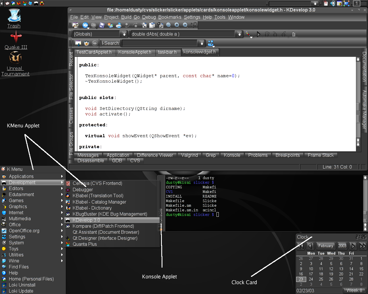Click virtual desktop 1 in the pager
This screenshot has width=368, height=294.
point(356,3)
